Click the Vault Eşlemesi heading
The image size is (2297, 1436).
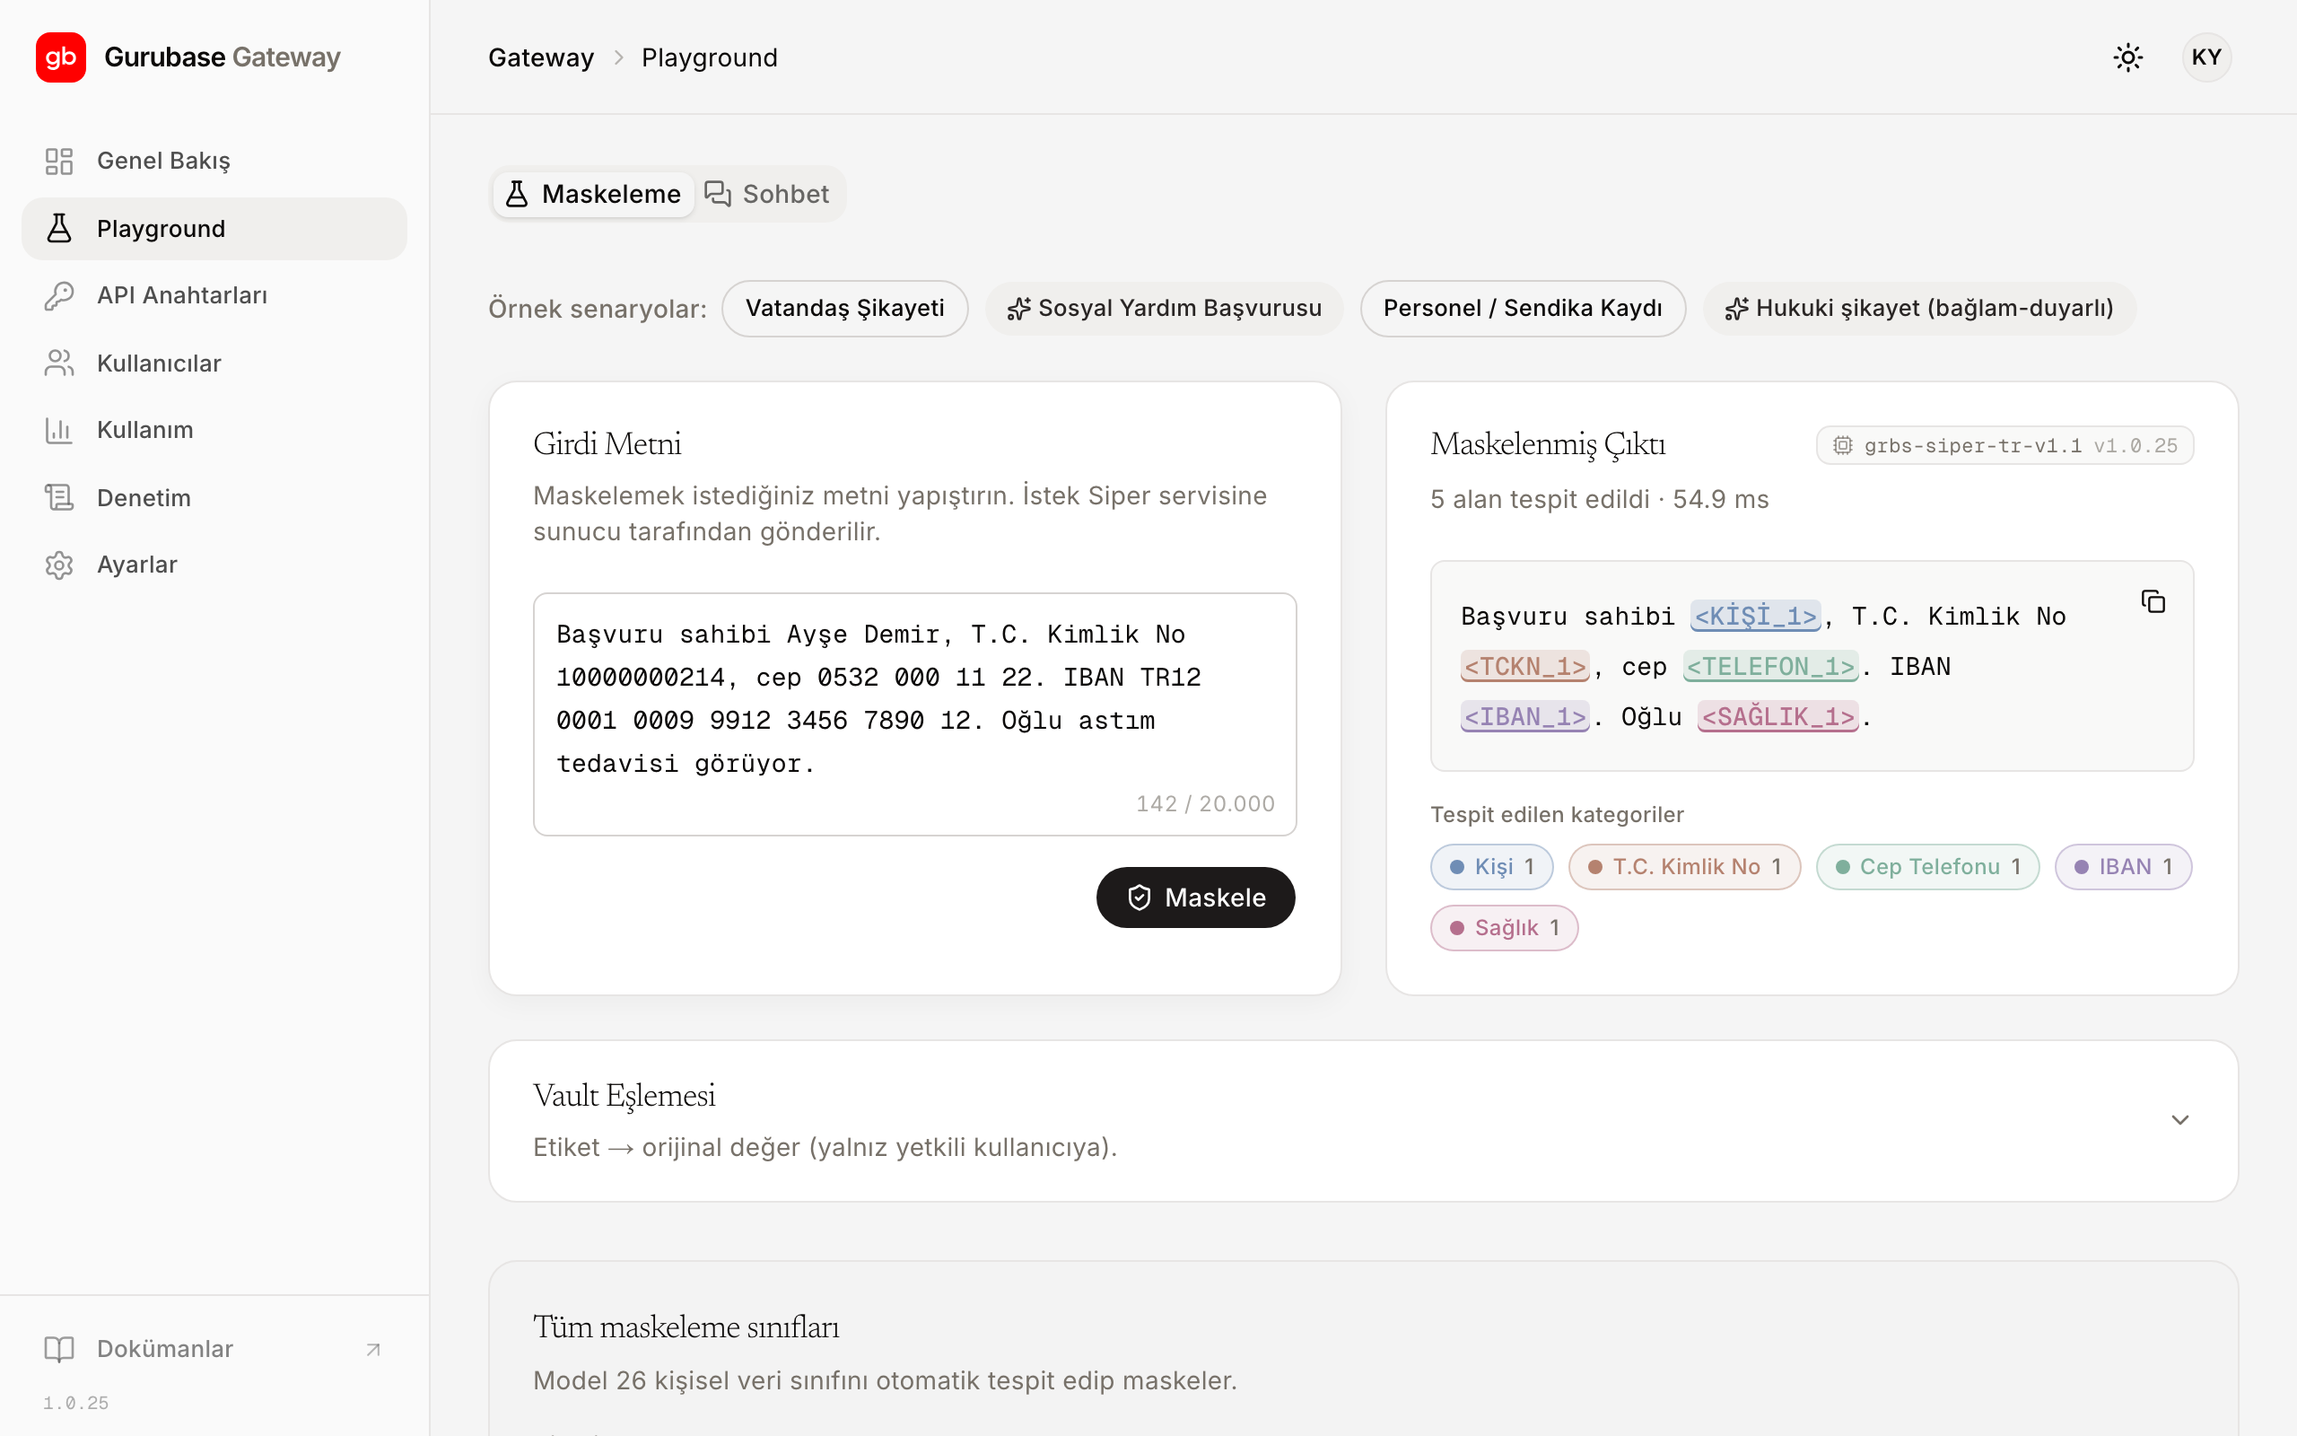point(624,1096)
